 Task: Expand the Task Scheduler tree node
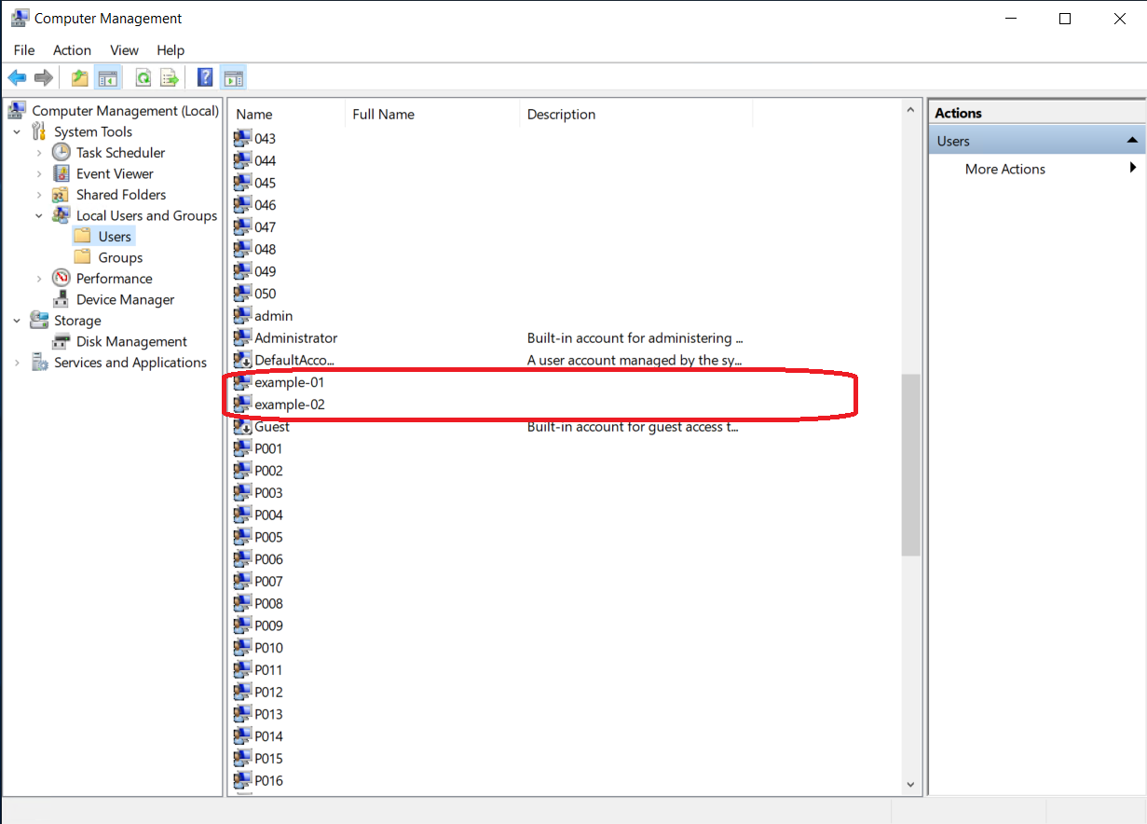38,152
